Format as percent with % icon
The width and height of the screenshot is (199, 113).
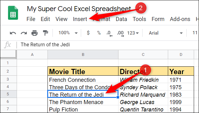99,33
